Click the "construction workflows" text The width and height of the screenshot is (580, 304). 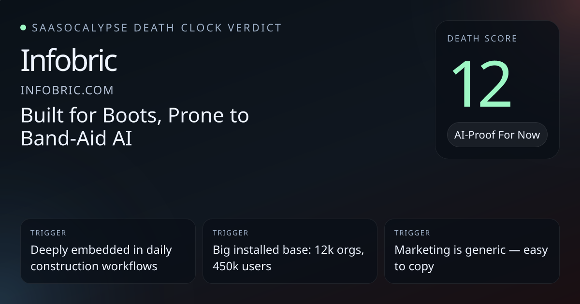(x=94, y=266)
